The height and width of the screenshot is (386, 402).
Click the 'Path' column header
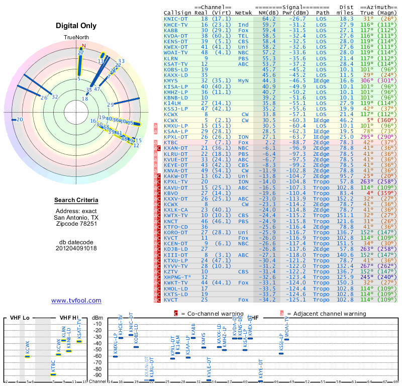coord(323,13)
